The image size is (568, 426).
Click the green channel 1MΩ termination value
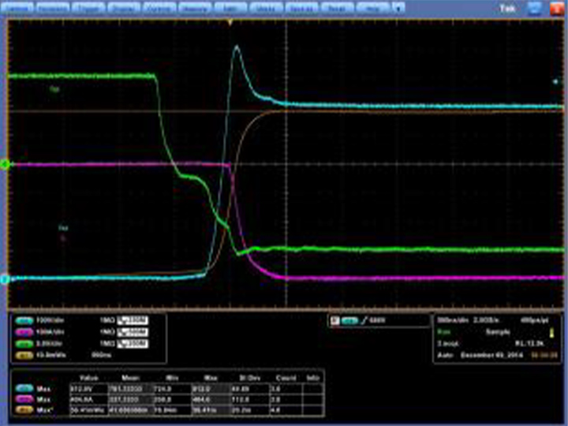(106, 343)
